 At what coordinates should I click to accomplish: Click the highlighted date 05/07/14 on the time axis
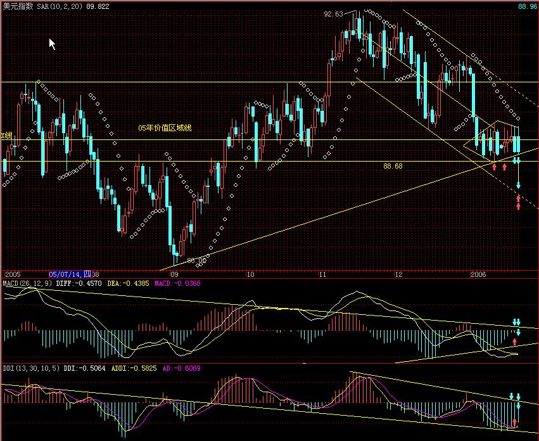pyautogui.click(x=70, y=274)
